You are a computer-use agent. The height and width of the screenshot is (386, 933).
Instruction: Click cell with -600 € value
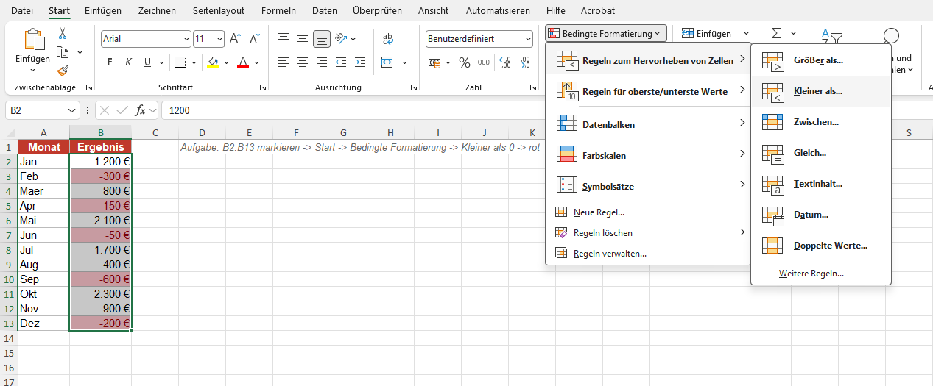point(101,279)
